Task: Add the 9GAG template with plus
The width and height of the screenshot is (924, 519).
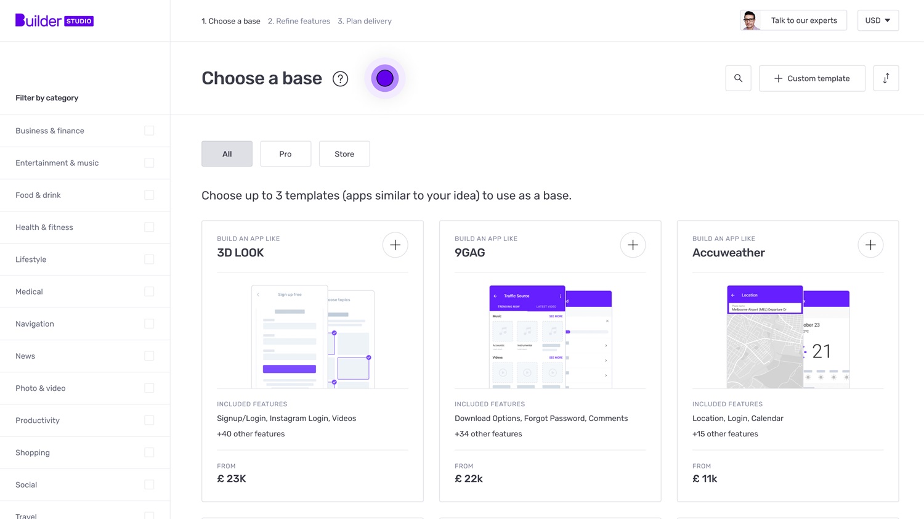Action: pyautogui.click(x=633, y=245)
